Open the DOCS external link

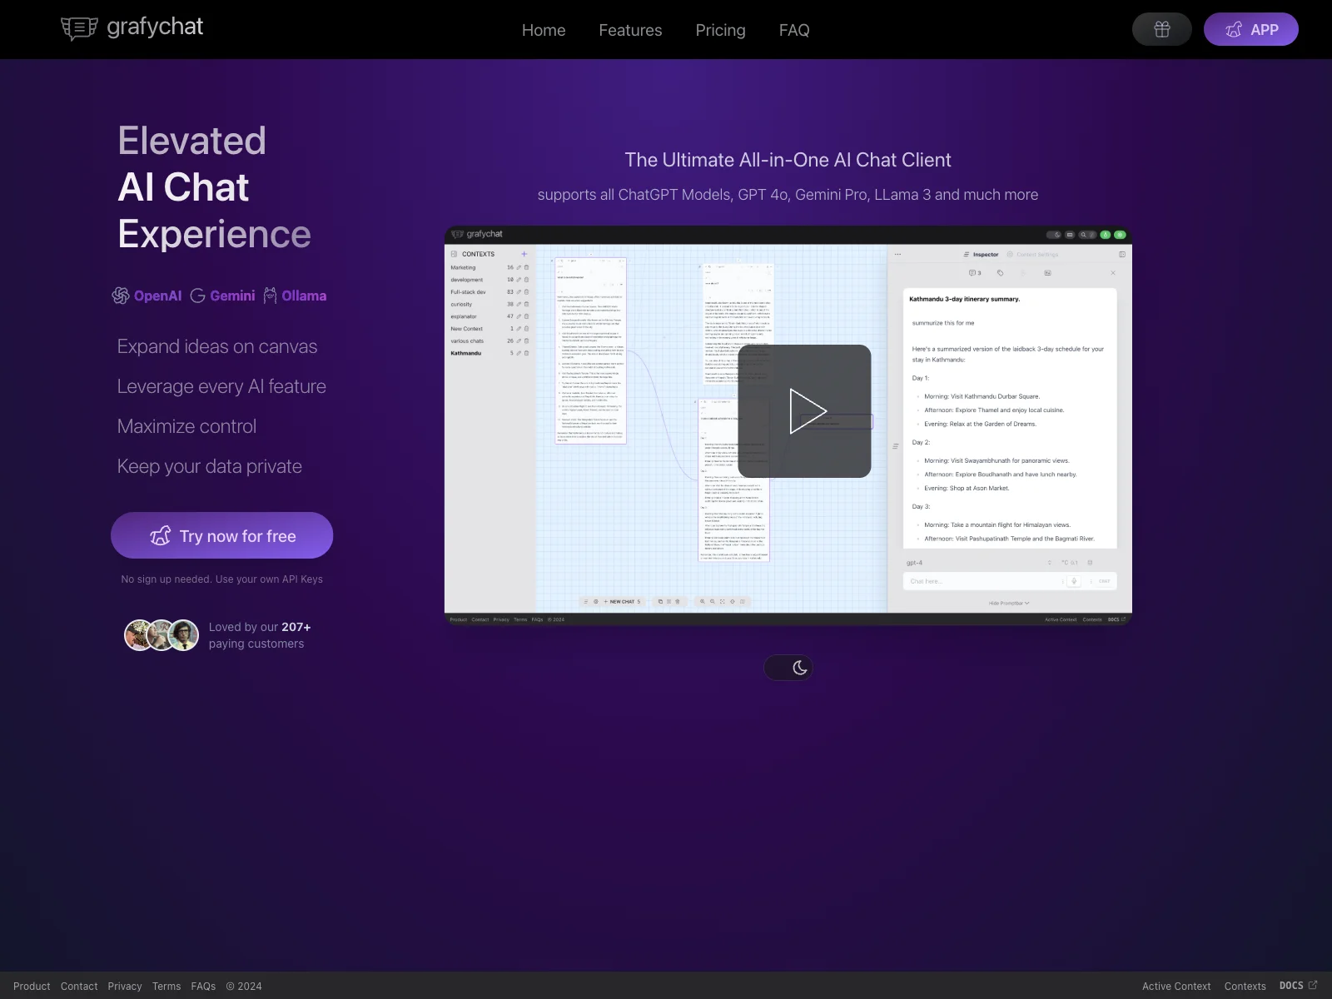1298,985
